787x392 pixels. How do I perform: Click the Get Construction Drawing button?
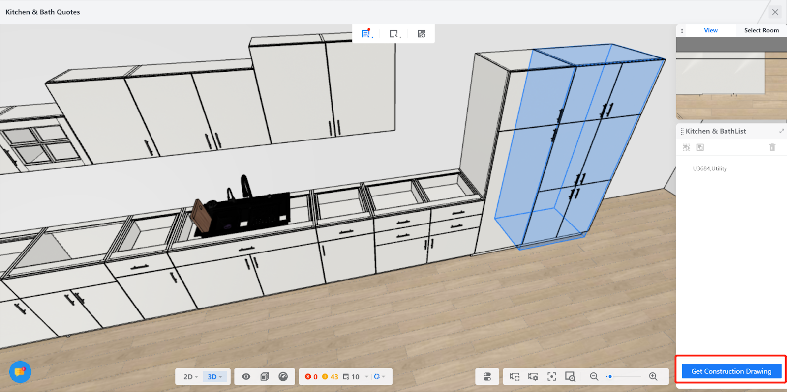(x=731, y=371)
